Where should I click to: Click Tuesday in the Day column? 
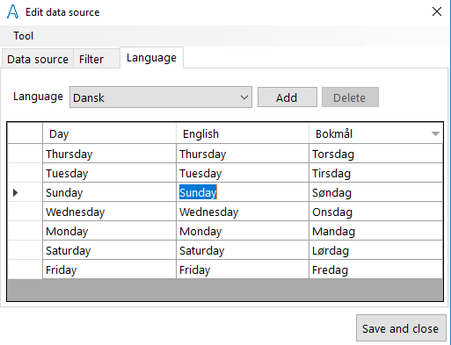click(x=110, y=173)
